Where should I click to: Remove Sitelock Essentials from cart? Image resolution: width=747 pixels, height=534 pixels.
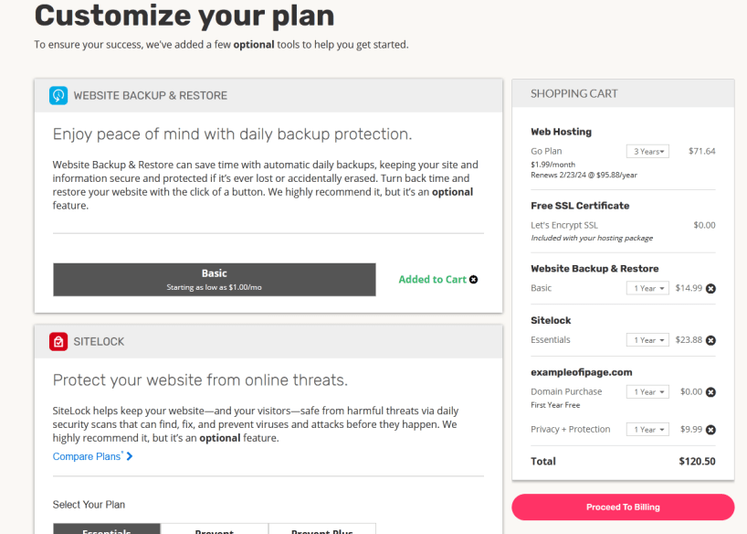tap(710, 340)
